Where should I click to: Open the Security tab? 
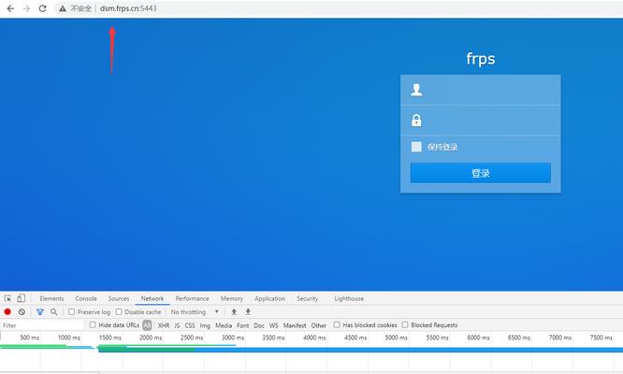pyautogui.click(x=307, y=298)
